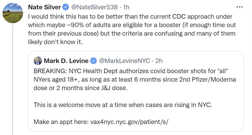The width and height of the screenshot is (252, 135).
Task: Click the 'dose or 2 months since J&J dose.' line
Action: tap(80, 88)
